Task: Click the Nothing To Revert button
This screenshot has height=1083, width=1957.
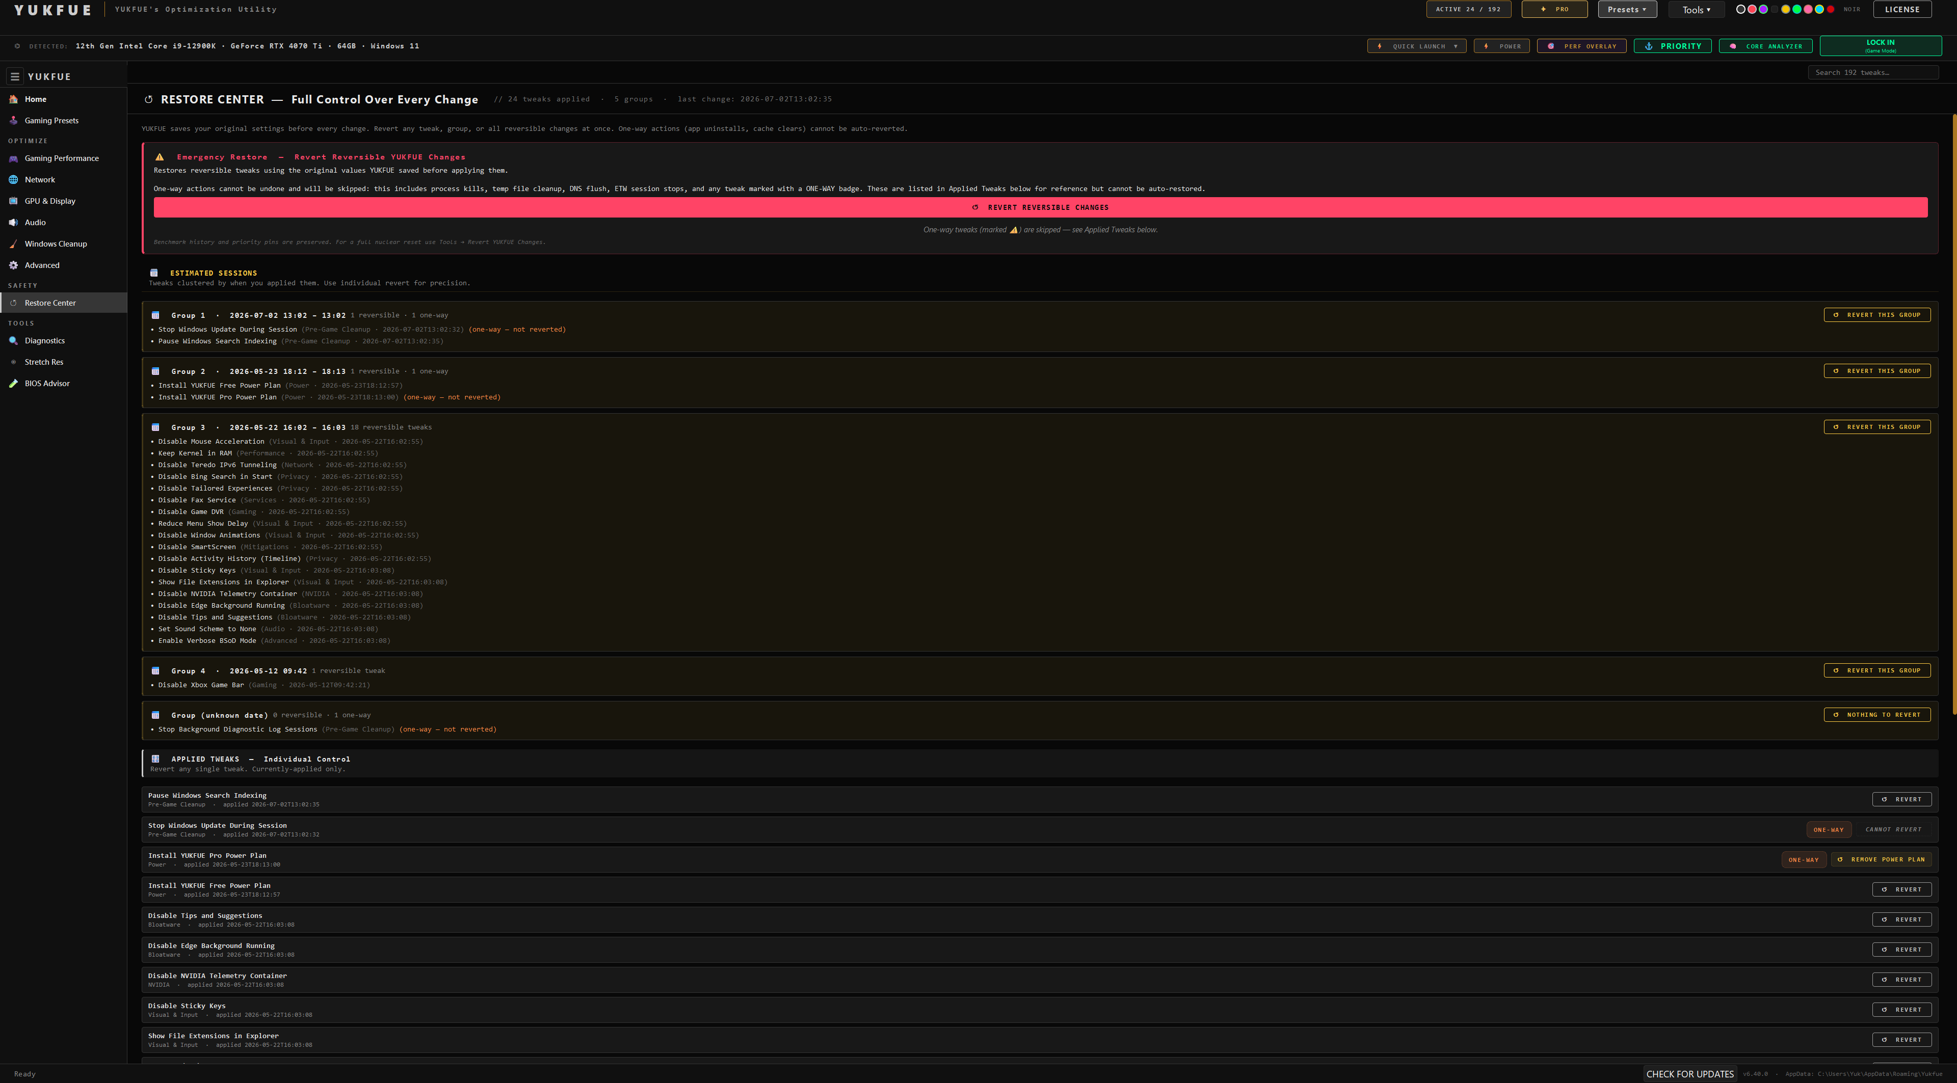Action: tap(1876, 715)
